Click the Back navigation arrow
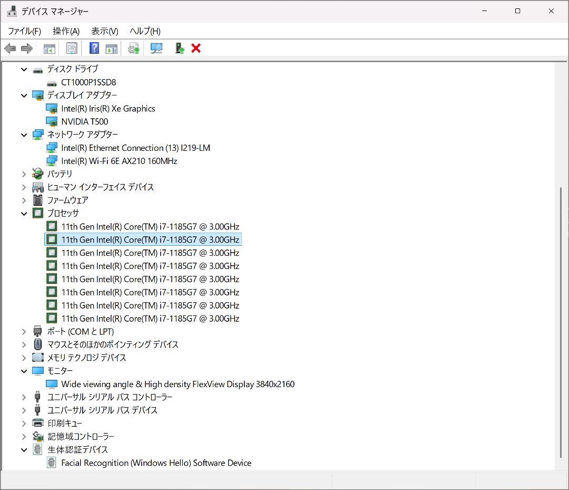The image size is (569, 490). coord(9,48)
